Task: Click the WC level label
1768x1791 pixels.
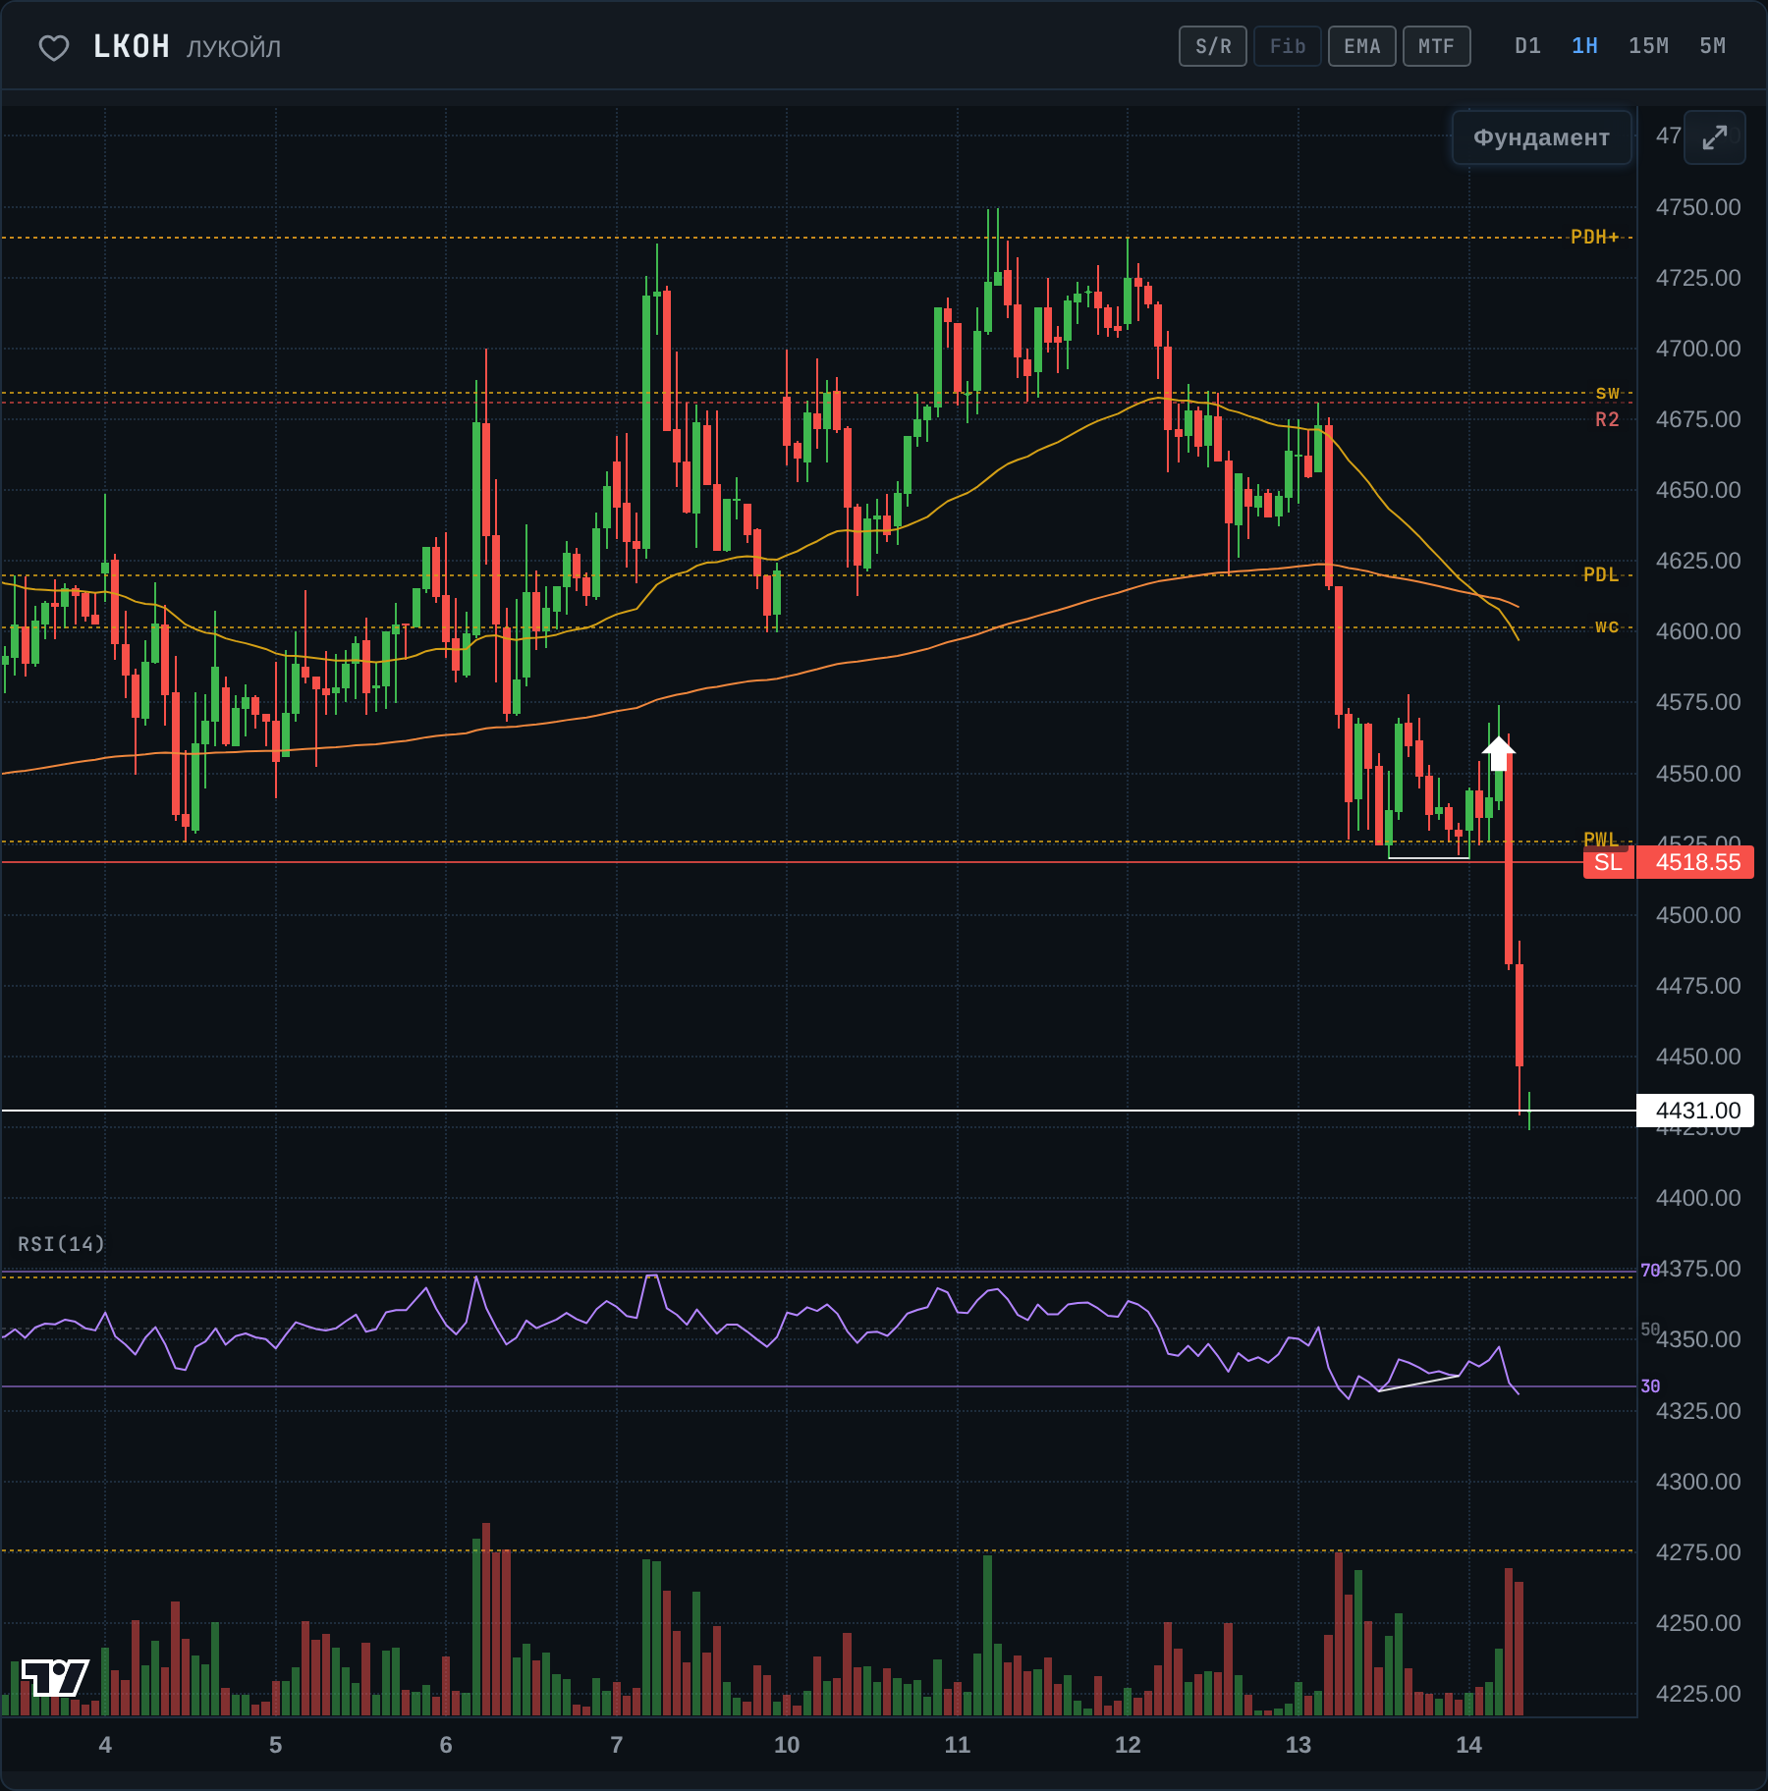Action: click(1607, 626)
